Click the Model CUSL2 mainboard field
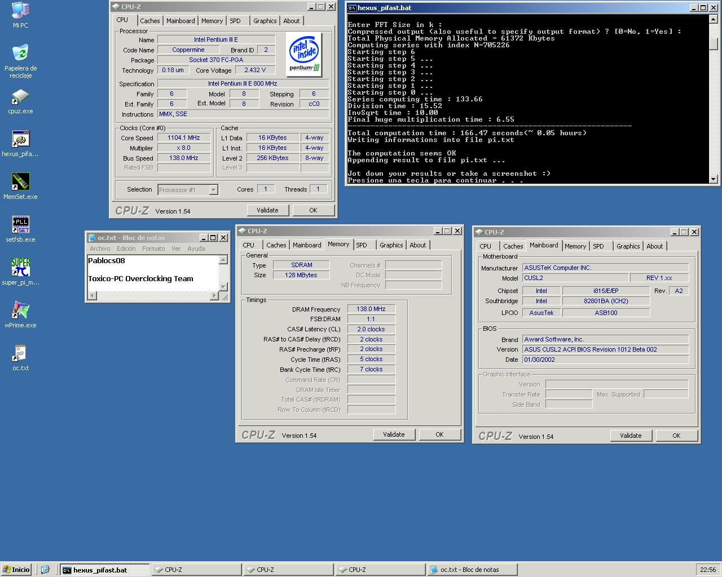Image resolution: width=722 pixels, height=577 pixels. click(x=575, y=278)
